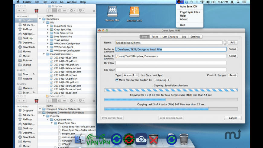Click the Crypt Sync Files menu bar icon
The width and height of the screenshot is (263, 148).
179,2
